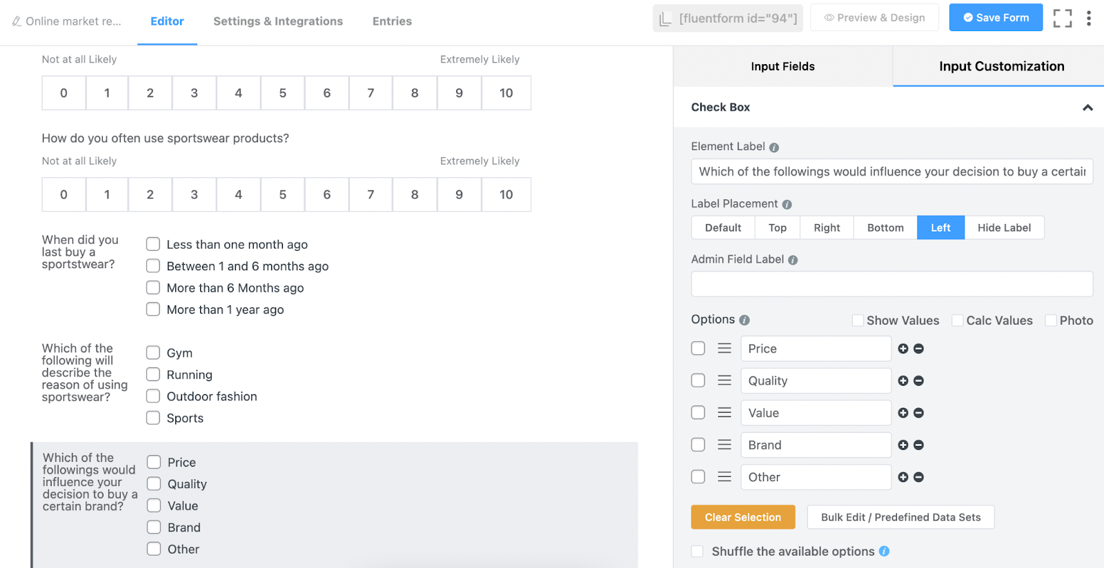This screenshot has height=568, width=1104.
Task: Enable the Show Values checkbox
Action: tap(858, 321)
